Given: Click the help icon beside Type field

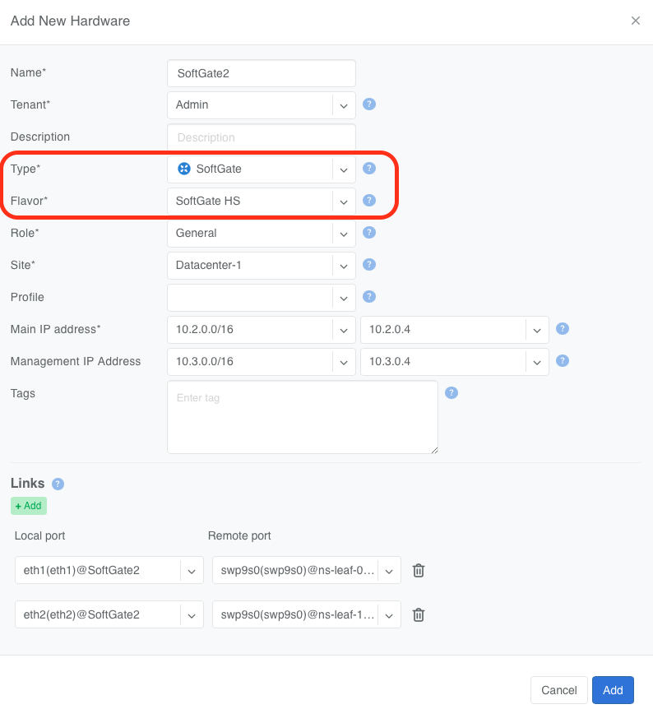Looking at the screenshot, I should pyautogui.click(x=369, y=169).
